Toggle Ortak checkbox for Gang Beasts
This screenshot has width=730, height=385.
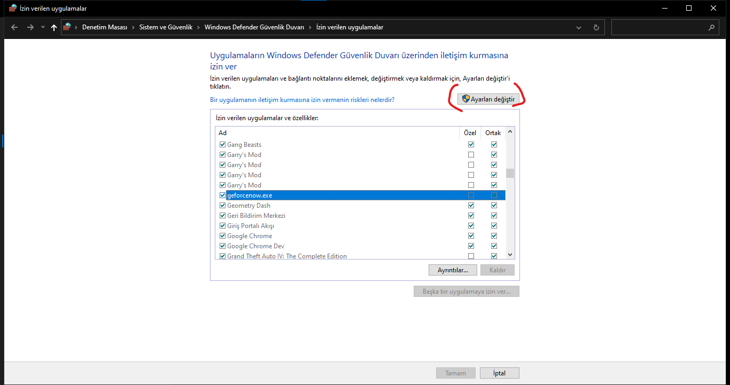click(x=494, y=145)
